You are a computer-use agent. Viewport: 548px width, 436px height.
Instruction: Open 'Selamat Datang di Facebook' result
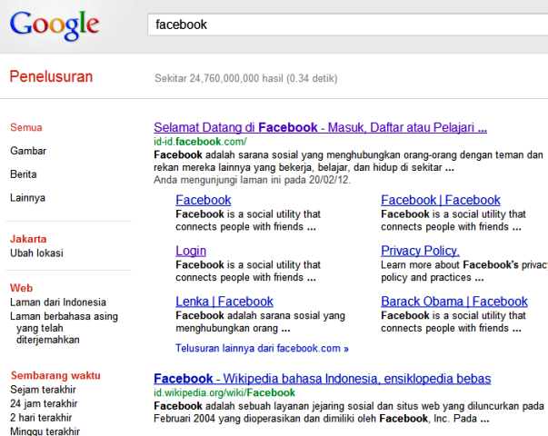point(320,127)
